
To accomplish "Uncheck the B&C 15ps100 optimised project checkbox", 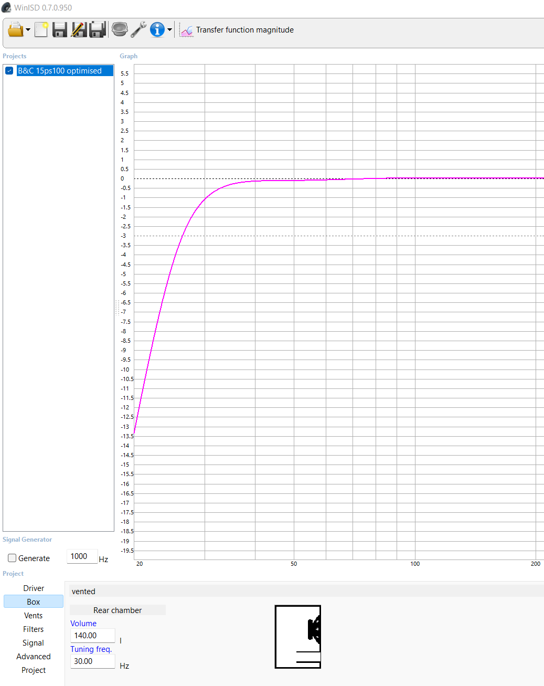I will 9,71.
